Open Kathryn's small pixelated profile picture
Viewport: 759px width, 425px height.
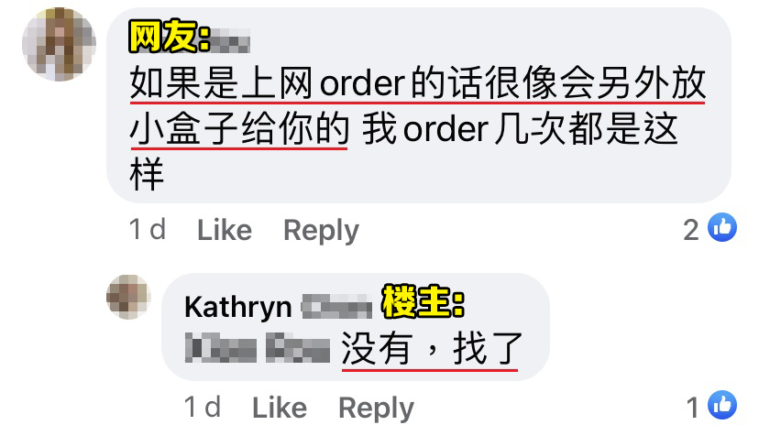[128, 297]
